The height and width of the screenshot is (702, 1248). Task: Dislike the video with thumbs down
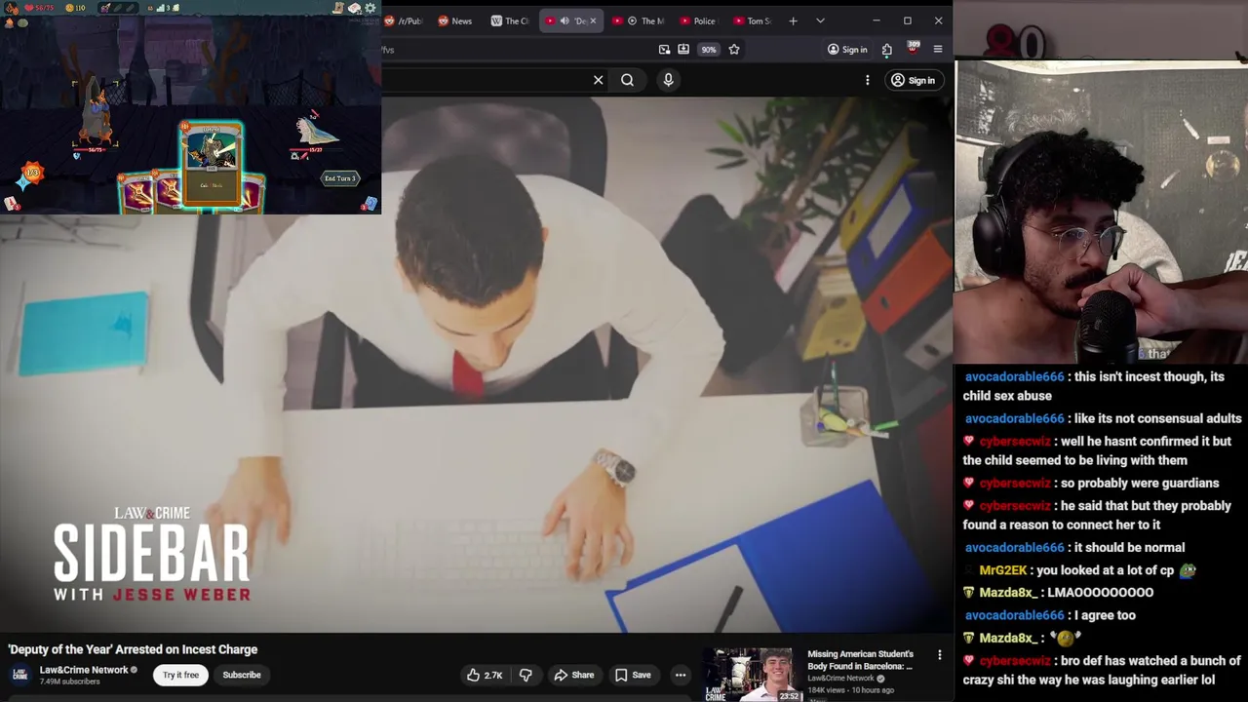(x=526, y=675)
